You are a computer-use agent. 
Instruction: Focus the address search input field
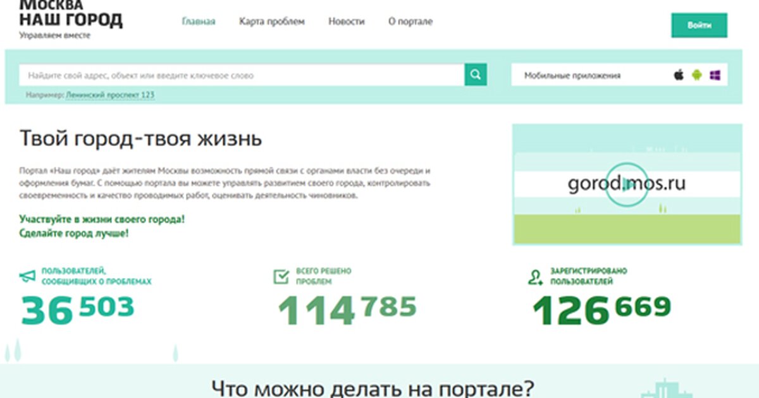click(244, 75)
